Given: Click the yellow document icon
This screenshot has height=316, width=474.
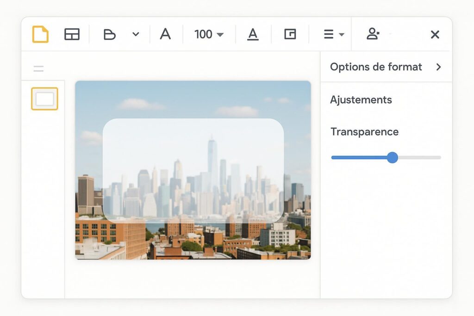Looking at the screenshot, I should coord(40,34).
